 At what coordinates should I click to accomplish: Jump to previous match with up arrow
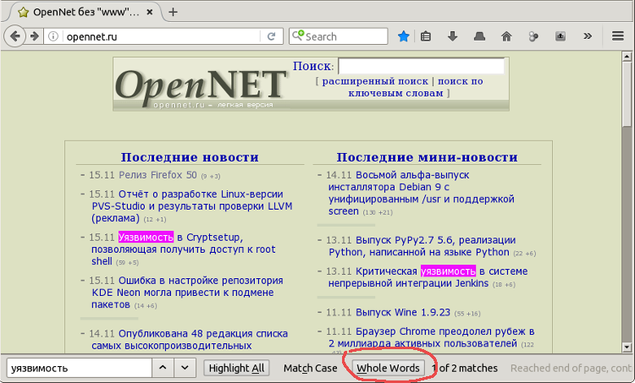[x=163, y=368]
